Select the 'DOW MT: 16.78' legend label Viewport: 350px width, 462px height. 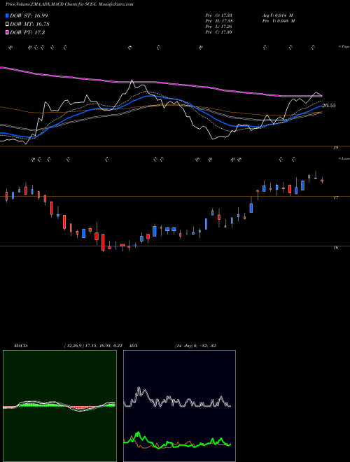29,24
